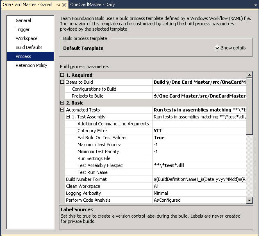This screenshot has width=259, height=236.
Task: Click the Clean Workspace value All
Action: (156, 186)
